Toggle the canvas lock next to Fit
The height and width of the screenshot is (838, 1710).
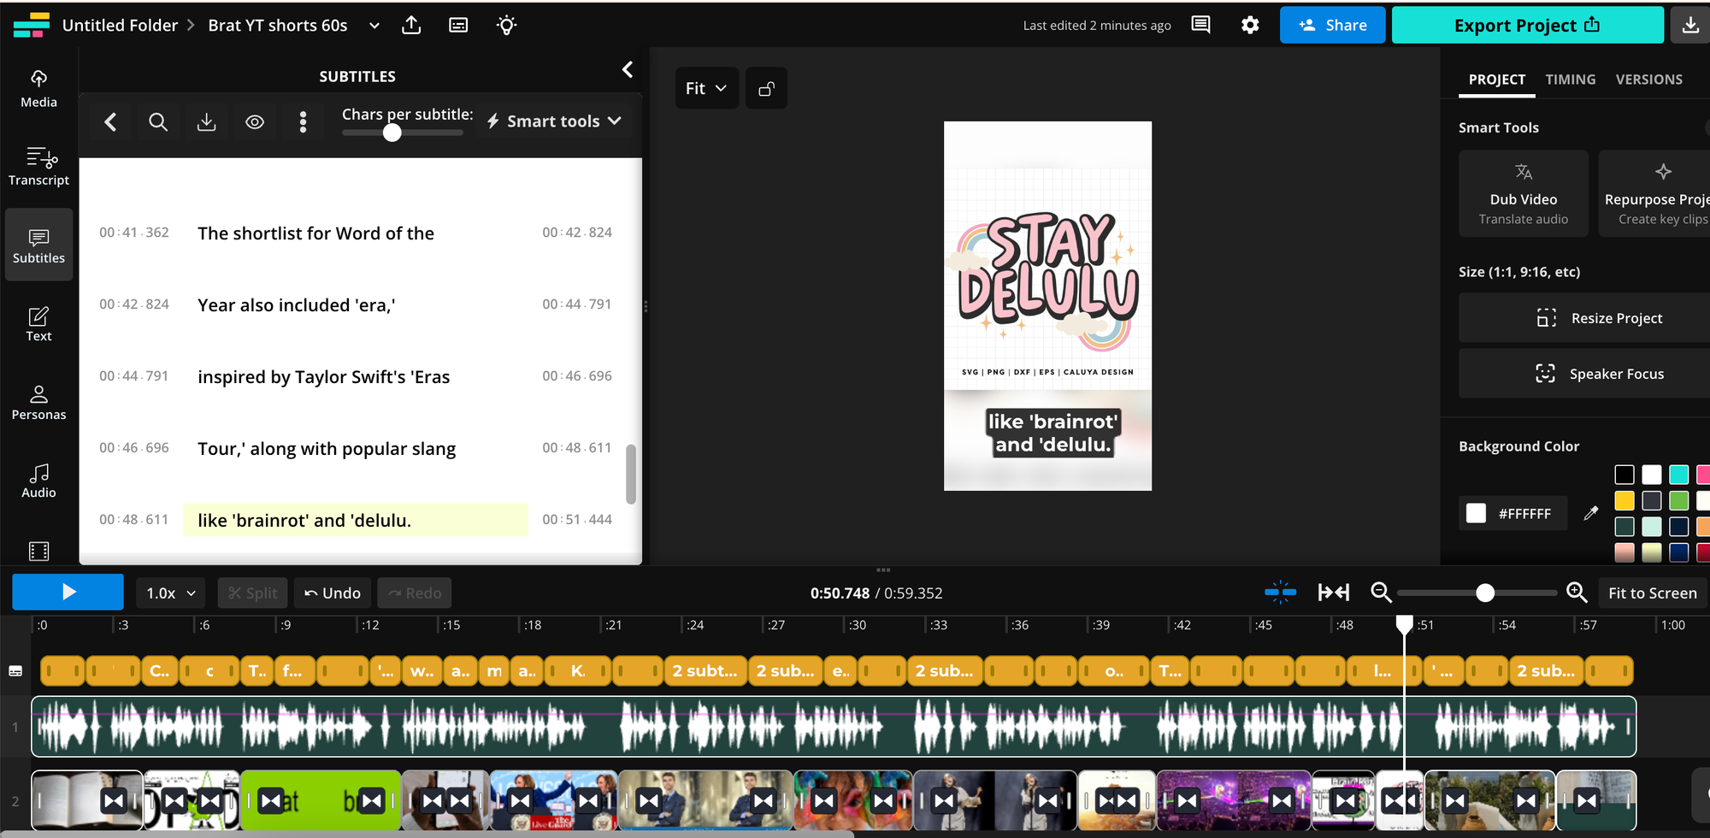click(x=766, y=87)
